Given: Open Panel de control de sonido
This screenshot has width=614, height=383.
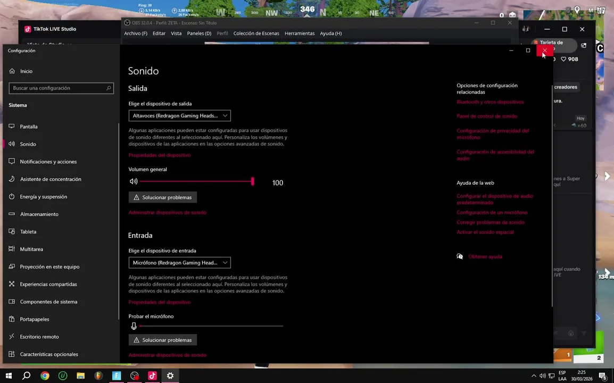Looking at the screenshot, I should pos(487,116).
